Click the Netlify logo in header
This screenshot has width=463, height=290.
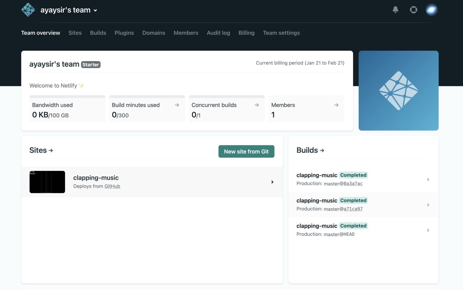pyautogui.click(x=28, y=10)
